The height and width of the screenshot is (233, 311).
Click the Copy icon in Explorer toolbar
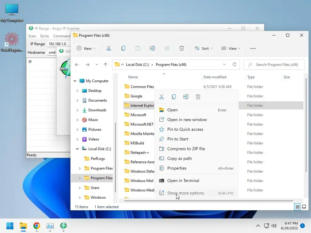[x=123, y=48]
